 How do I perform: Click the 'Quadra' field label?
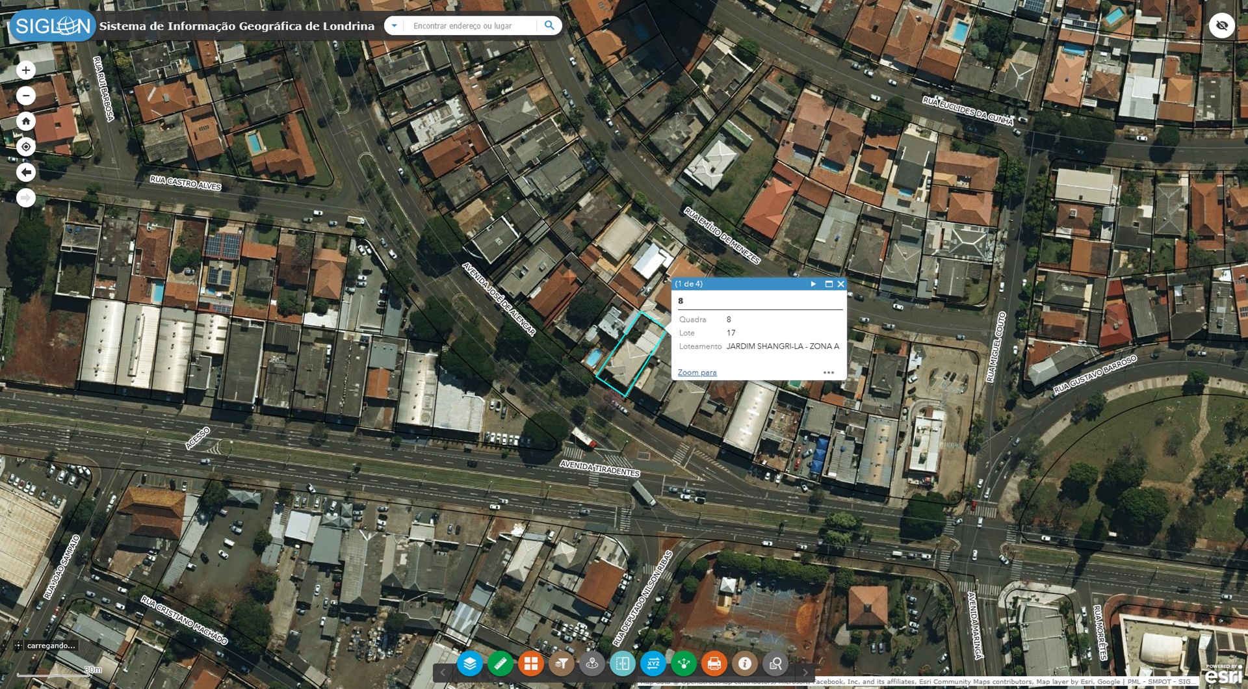[692, 320]
